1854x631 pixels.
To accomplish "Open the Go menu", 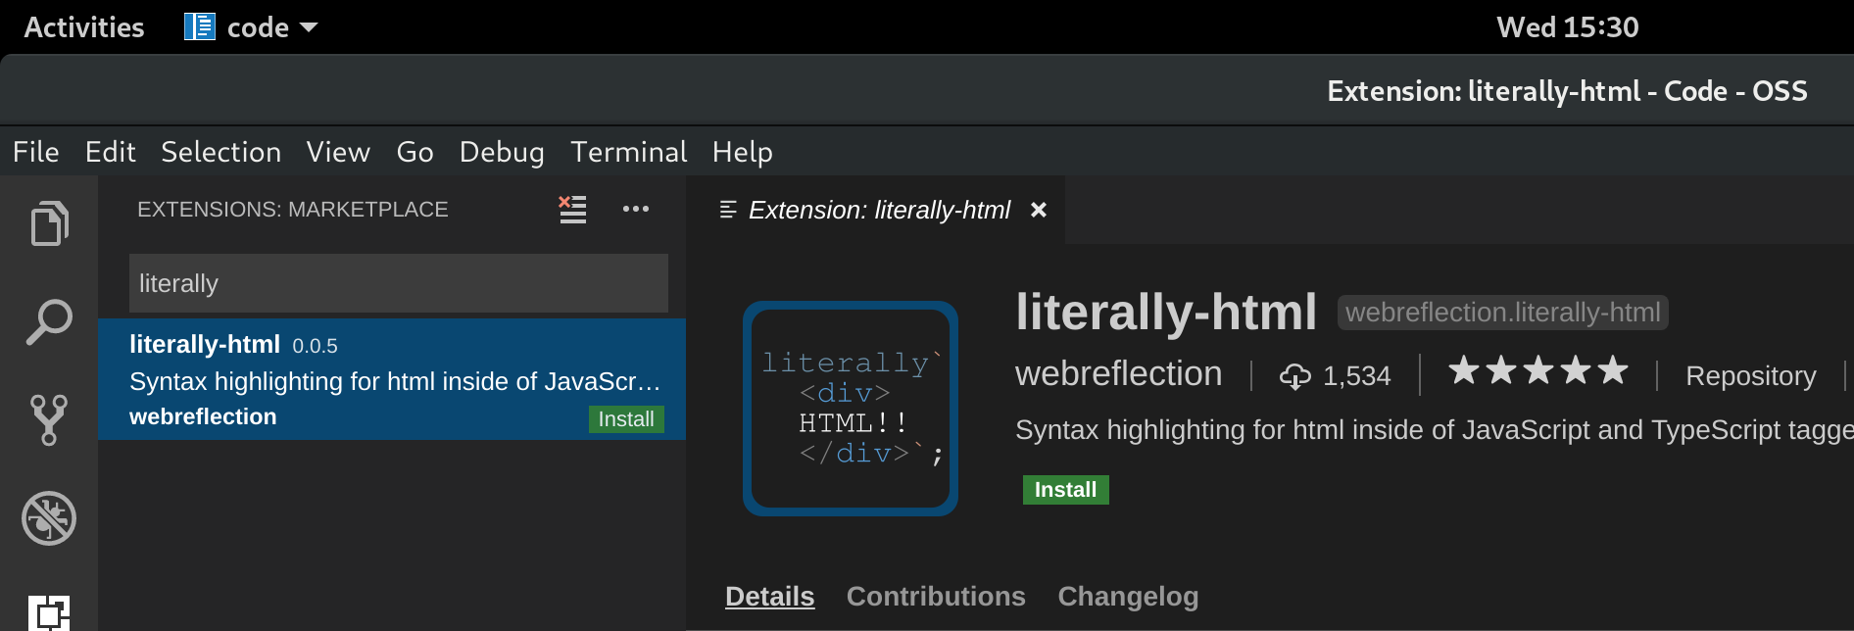I will pos(415,152).
